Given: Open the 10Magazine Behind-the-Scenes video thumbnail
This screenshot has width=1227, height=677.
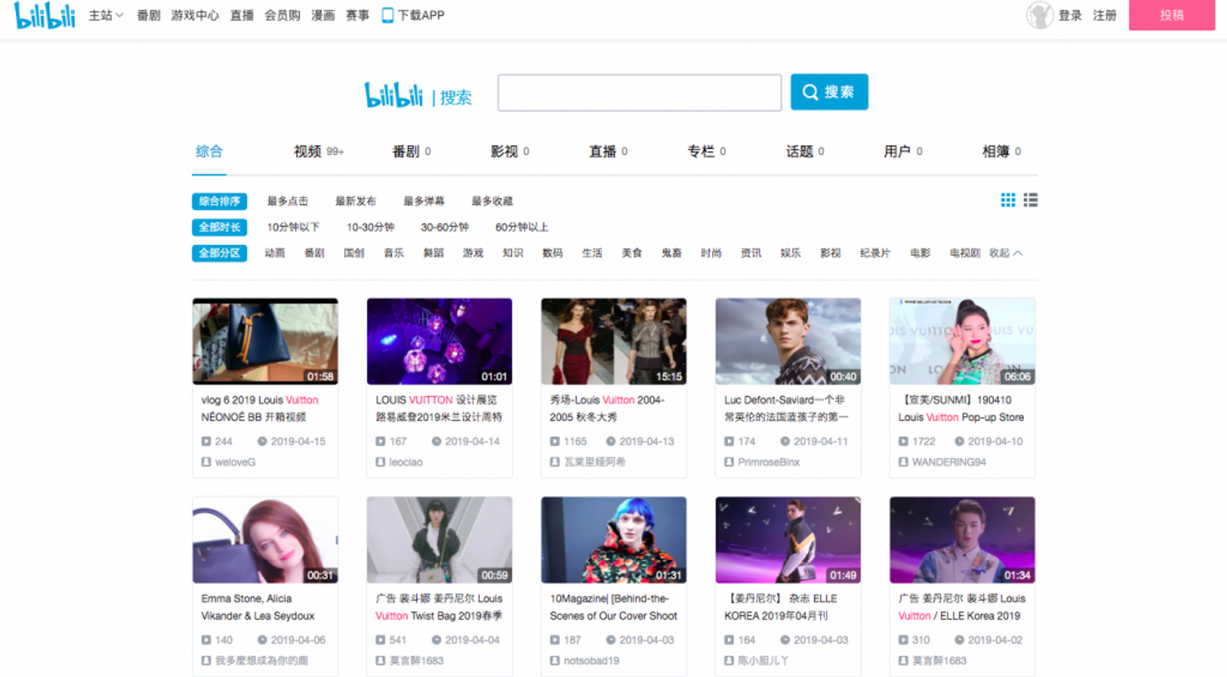Looking at the screenshot, I should click(x=613, y=540).
